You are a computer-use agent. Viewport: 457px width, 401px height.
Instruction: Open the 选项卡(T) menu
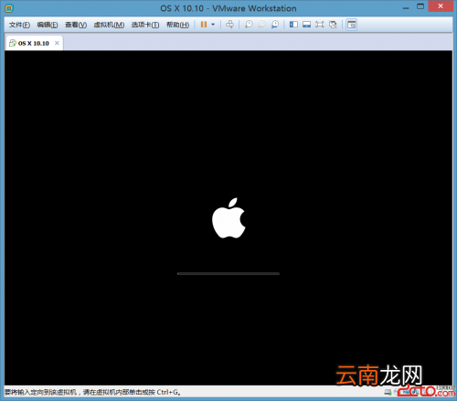coord(145,25)
